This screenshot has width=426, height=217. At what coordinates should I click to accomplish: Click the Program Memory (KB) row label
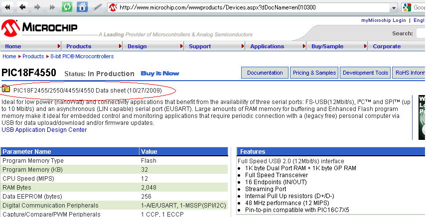[32, 170]
